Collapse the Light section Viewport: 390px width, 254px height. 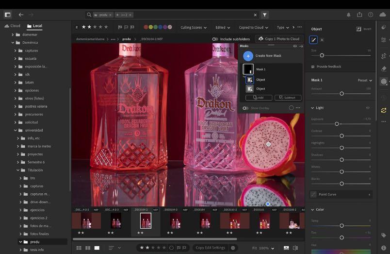[313, 108]
